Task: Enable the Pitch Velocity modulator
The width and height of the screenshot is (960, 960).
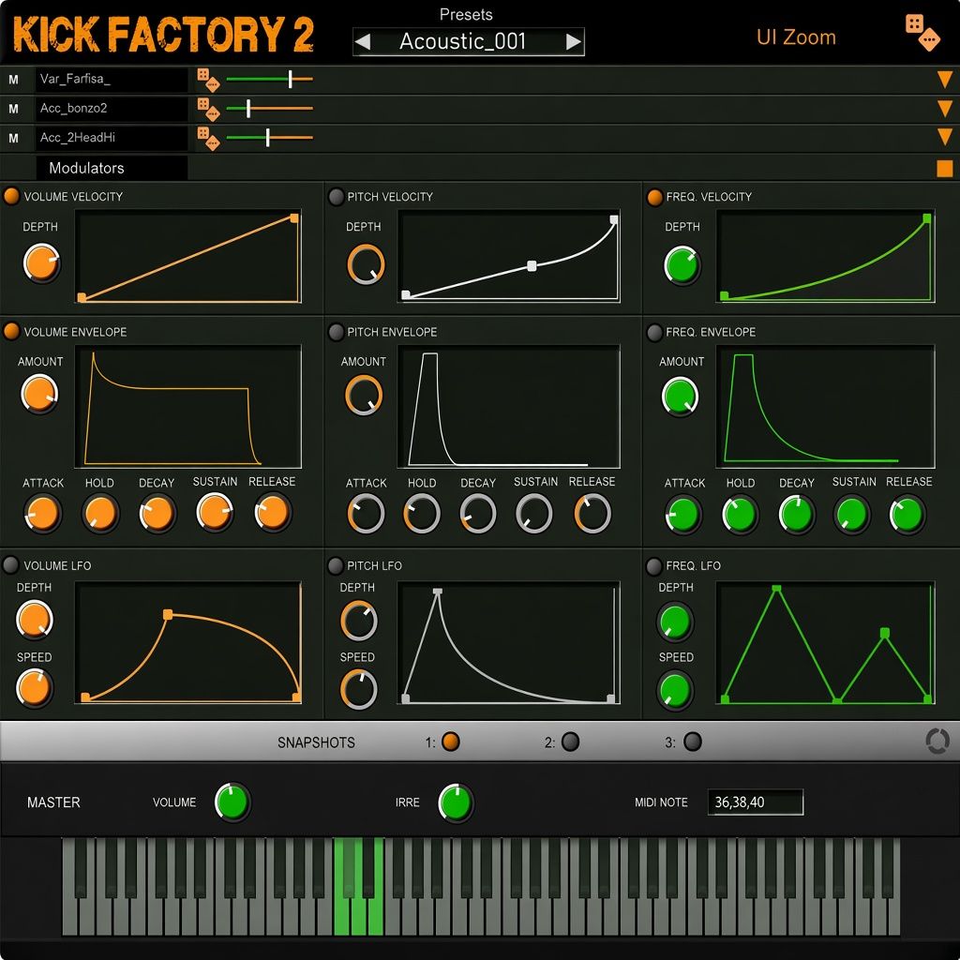Action: (x=336, y=197)
